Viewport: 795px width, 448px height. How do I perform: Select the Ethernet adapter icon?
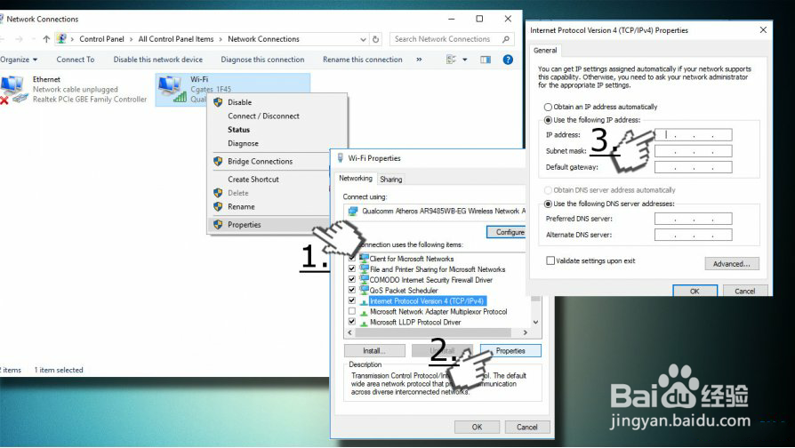point(12,90)
